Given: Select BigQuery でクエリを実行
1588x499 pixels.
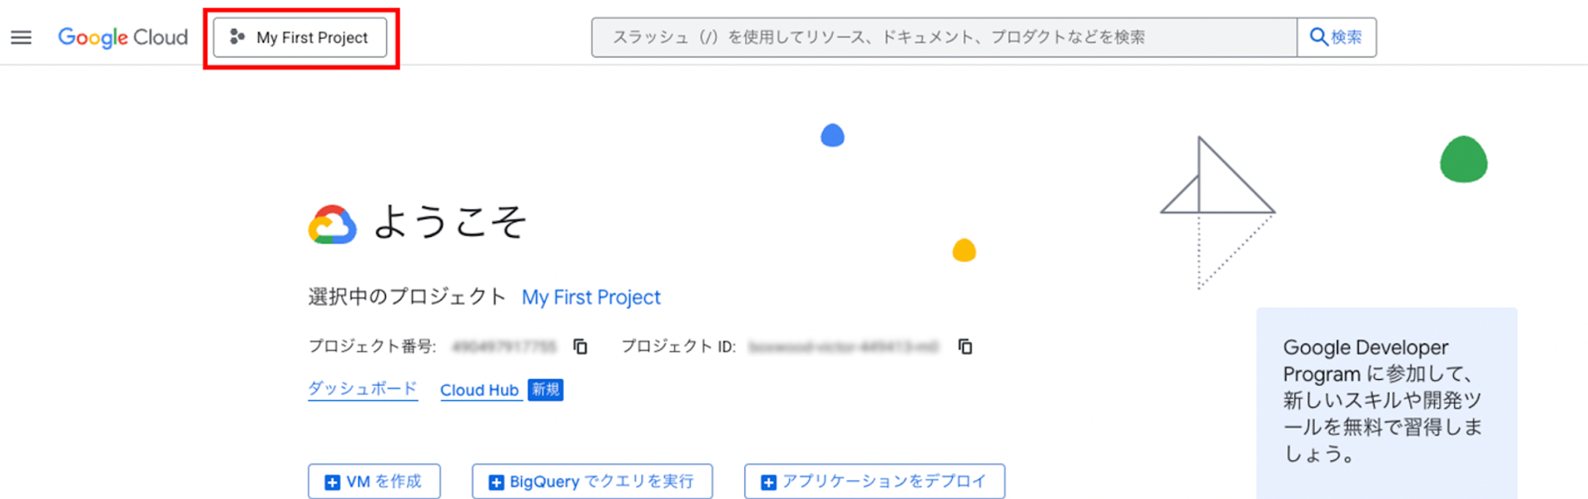Looking at the screenshot, I should click(592, 482).
